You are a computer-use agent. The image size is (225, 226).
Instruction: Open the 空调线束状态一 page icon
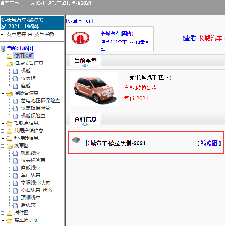pos(16,183)
